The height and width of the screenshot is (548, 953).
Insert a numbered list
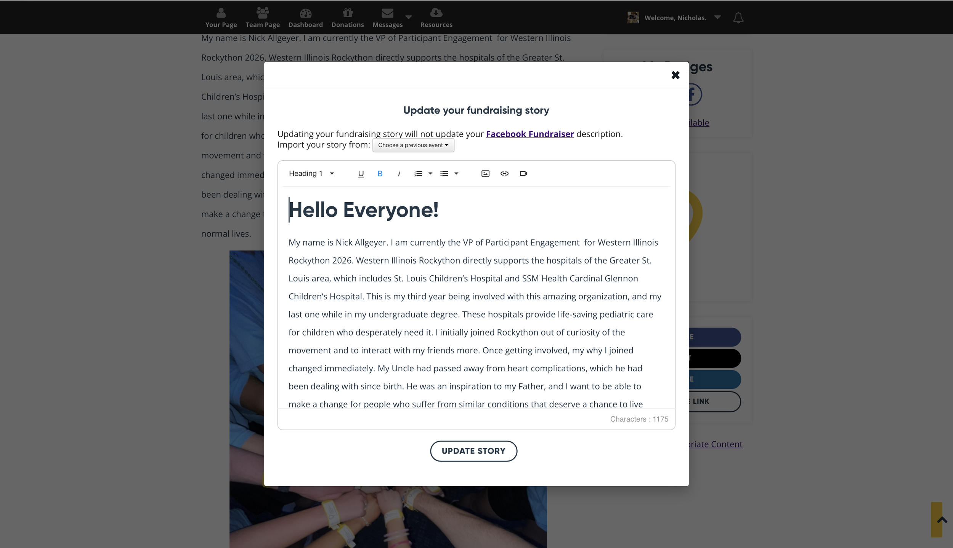click(x=418, y=174)
